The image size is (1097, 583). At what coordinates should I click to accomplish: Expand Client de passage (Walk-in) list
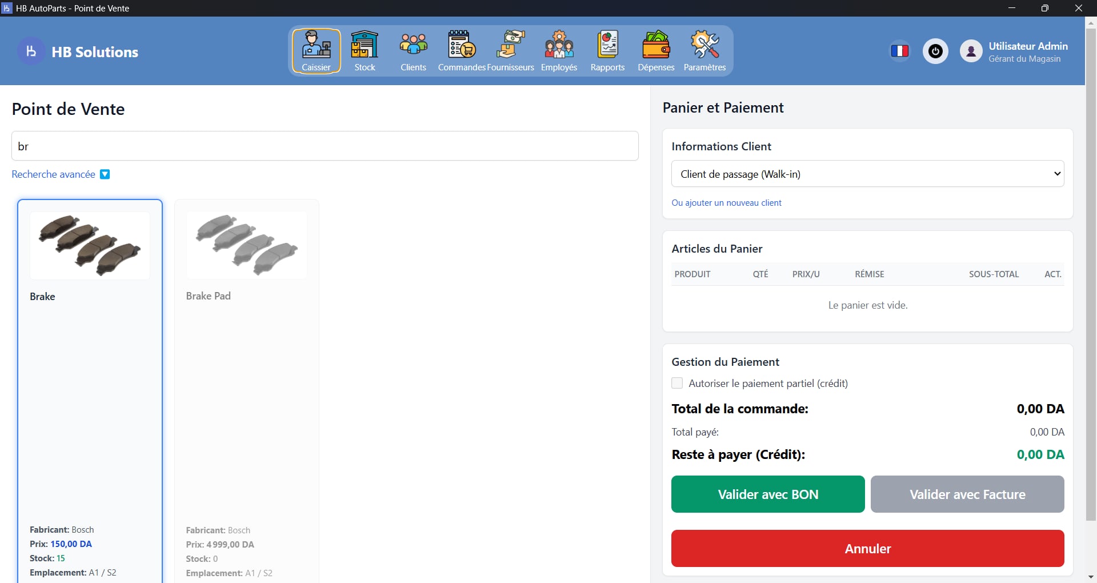pyautogui.click(x=867, y=173)
